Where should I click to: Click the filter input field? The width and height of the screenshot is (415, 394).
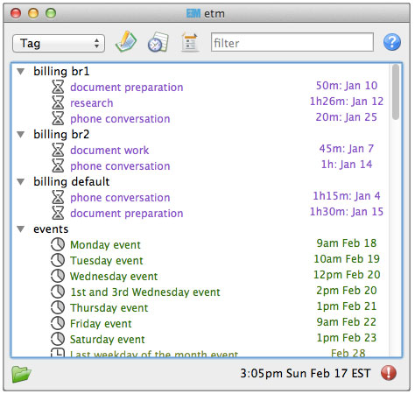click(292, 42)
